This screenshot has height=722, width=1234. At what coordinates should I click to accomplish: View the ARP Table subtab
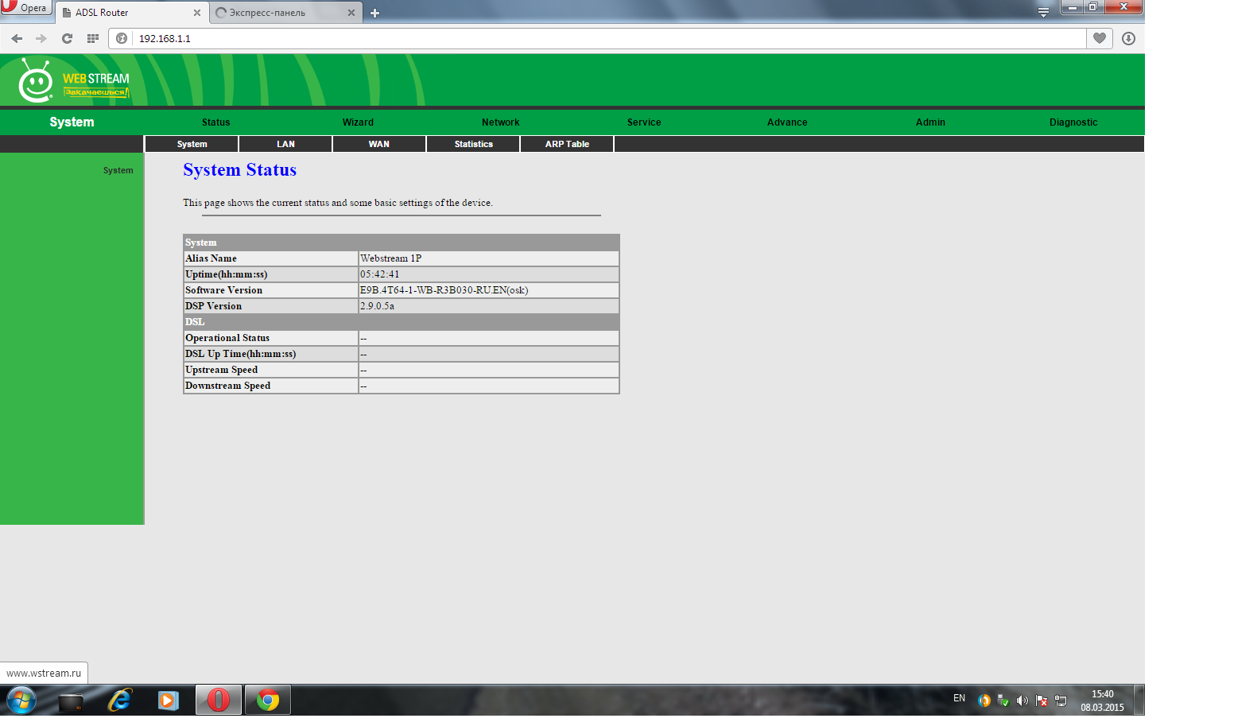[x=567, y=144]
